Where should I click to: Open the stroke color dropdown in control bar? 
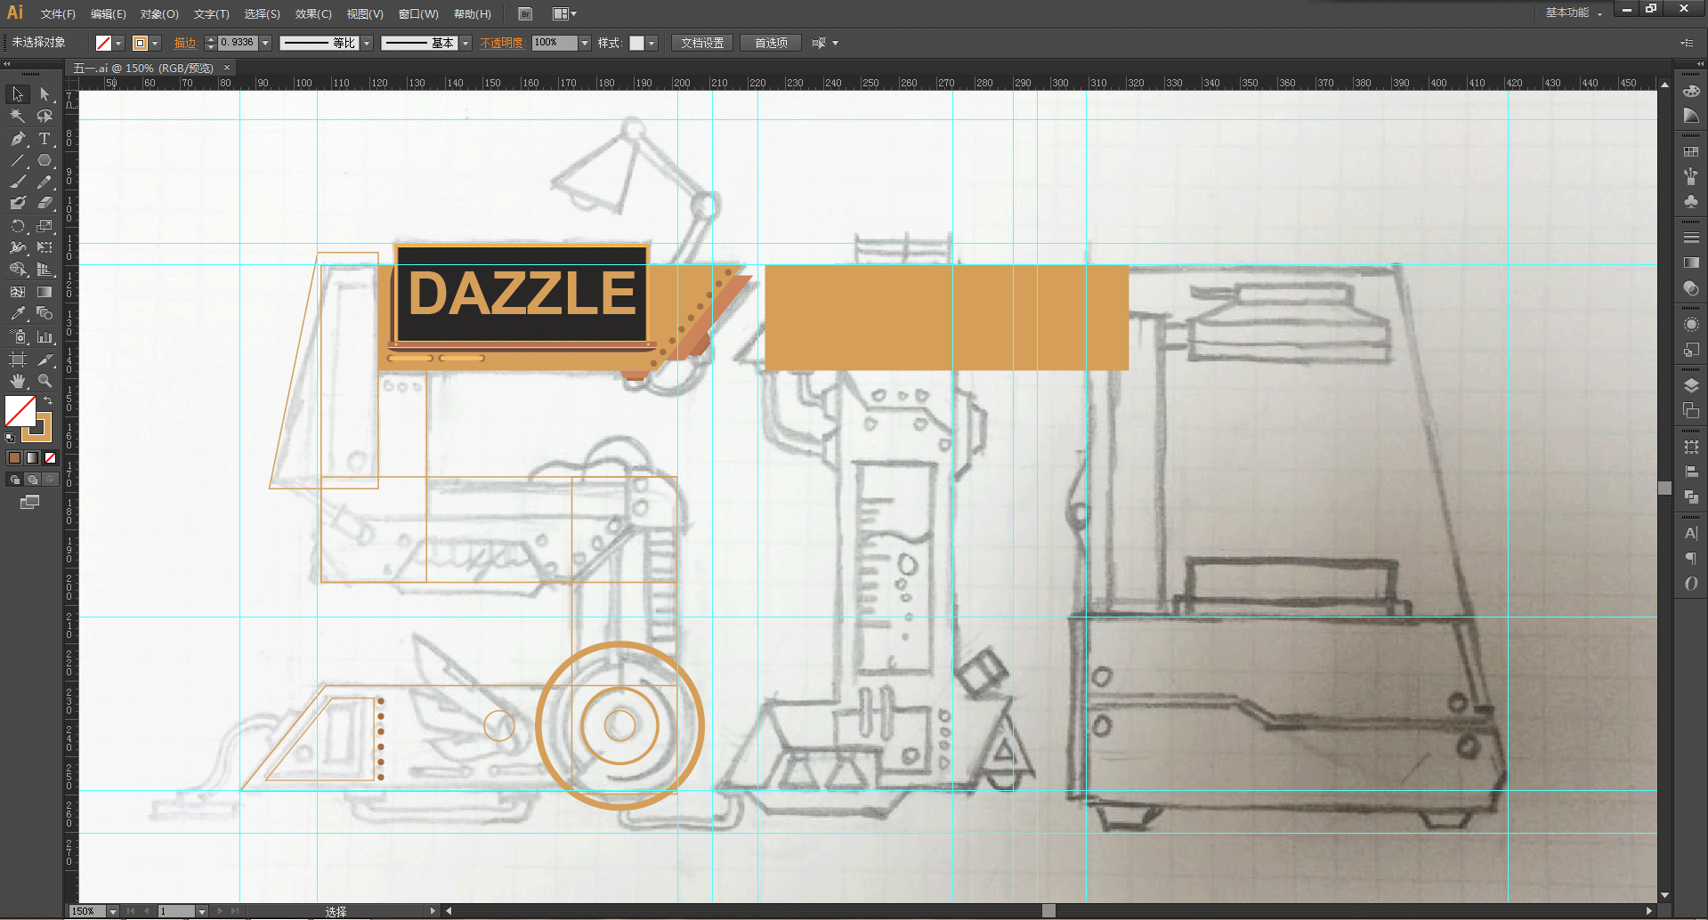[x=155, y=43]
